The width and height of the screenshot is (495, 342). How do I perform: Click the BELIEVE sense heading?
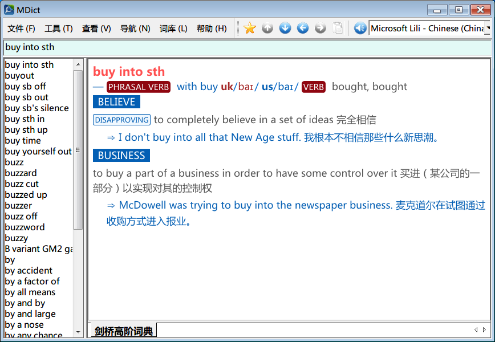pos(116,102)
